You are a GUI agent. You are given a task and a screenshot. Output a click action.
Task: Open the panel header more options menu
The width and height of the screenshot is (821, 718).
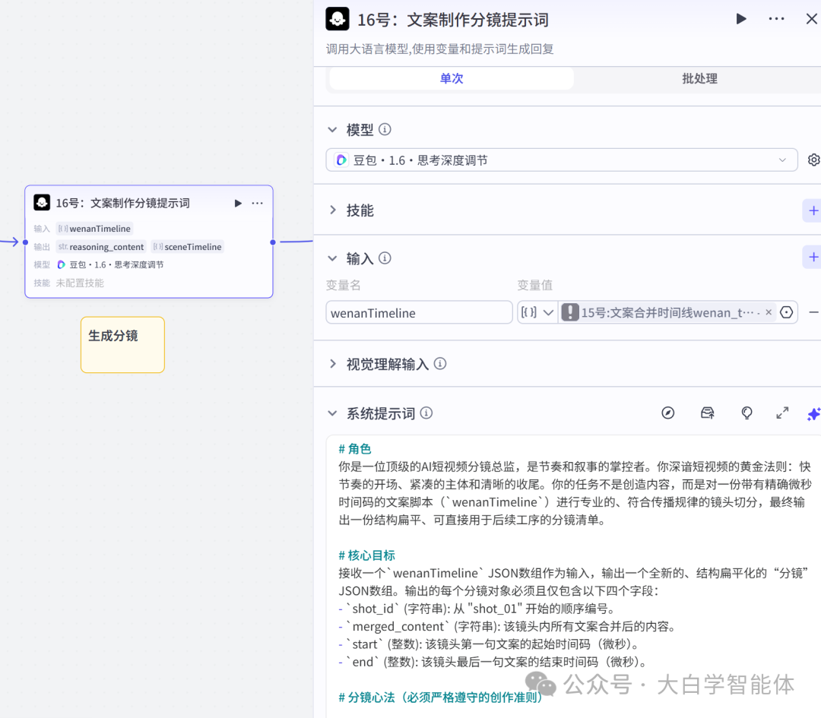[x=776, y=19]
